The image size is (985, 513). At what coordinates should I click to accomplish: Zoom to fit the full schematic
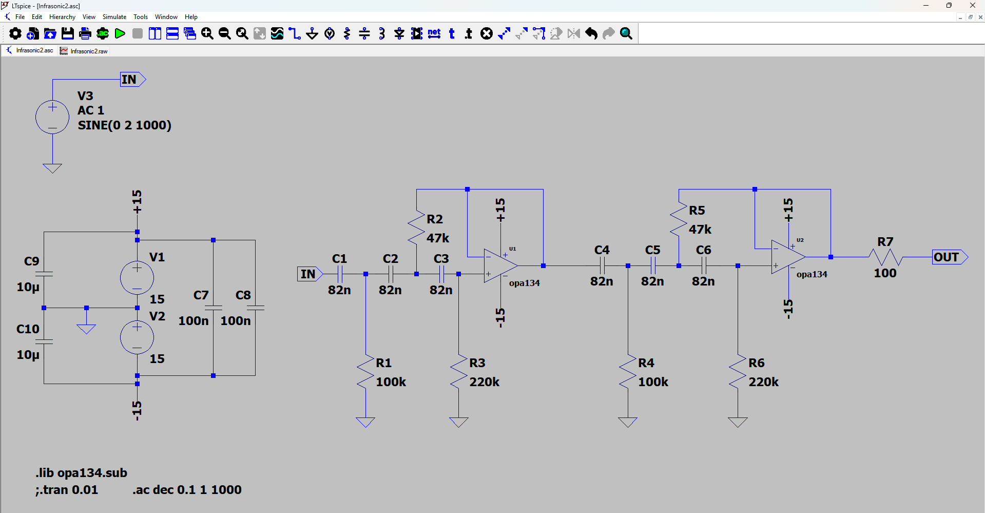241,33
